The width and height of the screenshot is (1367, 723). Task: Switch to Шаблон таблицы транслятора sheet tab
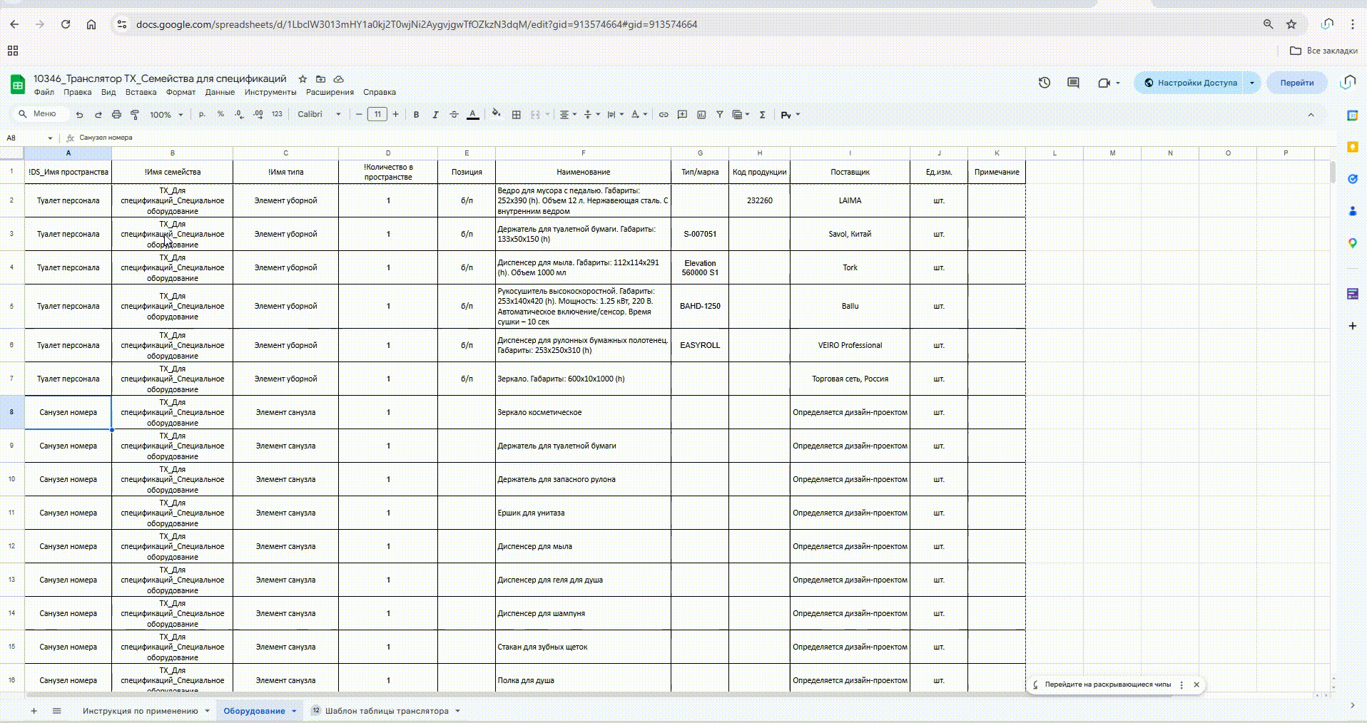pos(387,711)
